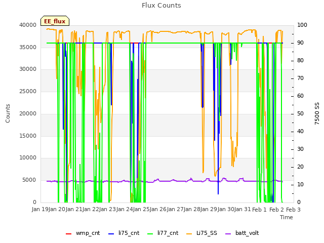The height and width of the screenshot is (243, 324).
Task: Click the Feb 3 date tick label
Action: point(294,210)
